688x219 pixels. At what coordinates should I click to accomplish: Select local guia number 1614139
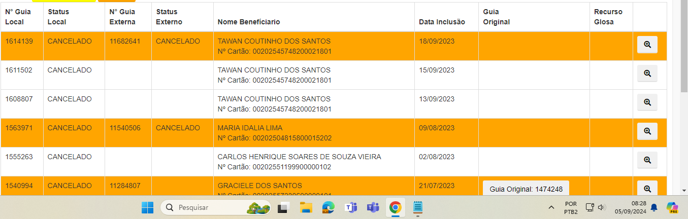[19, 41]
